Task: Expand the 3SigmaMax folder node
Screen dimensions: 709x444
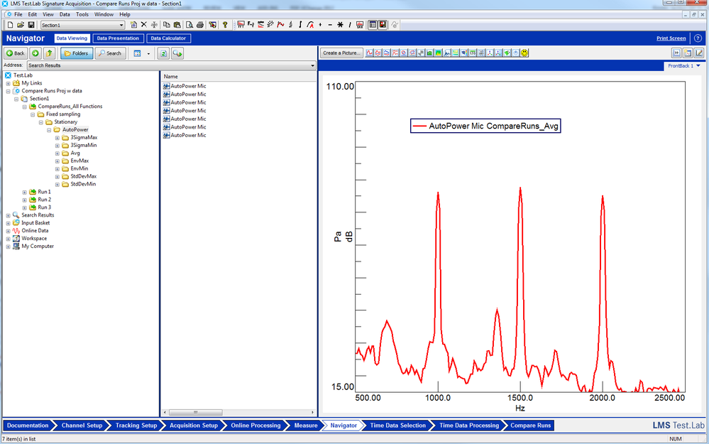Action: [x=57, y=138]
